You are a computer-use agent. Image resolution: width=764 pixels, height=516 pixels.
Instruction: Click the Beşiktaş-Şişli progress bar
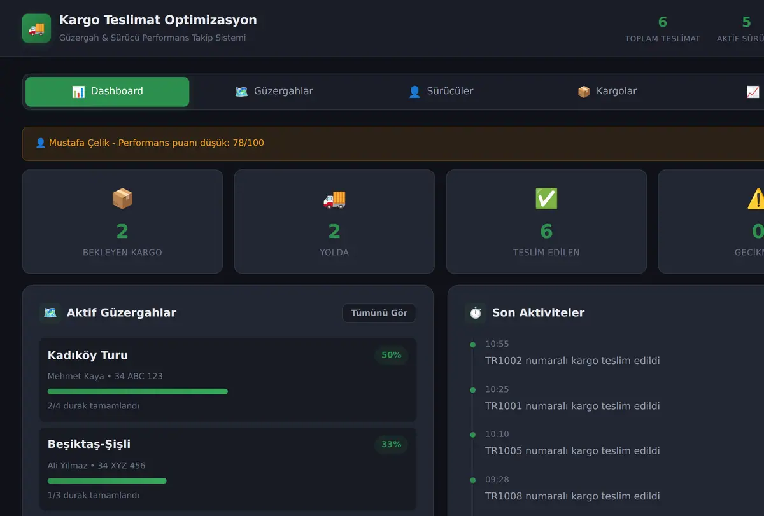228,481
